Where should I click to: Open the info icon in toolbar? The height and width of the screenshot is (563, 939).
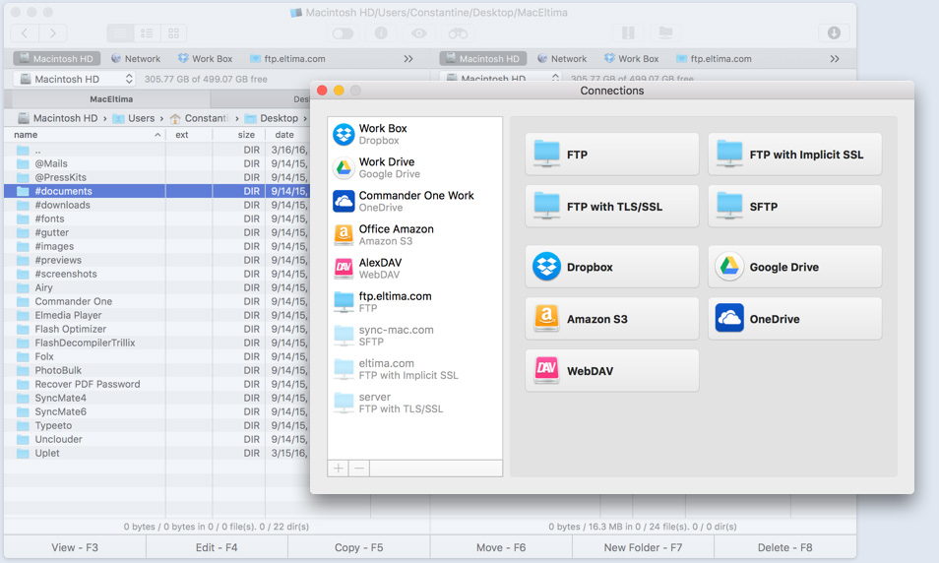click(x=381, y=33)
